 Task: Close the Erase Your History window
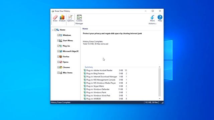[x=160, y=11]
